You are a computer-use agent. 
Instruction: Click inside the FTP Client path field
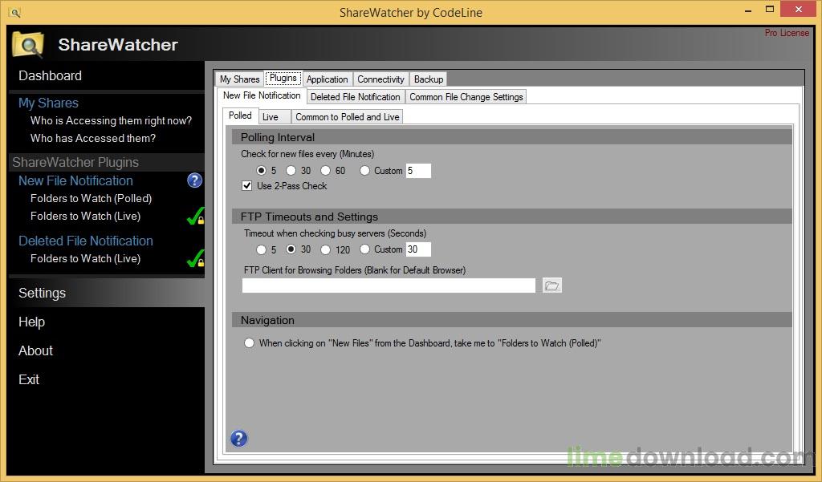pos(388,285)
